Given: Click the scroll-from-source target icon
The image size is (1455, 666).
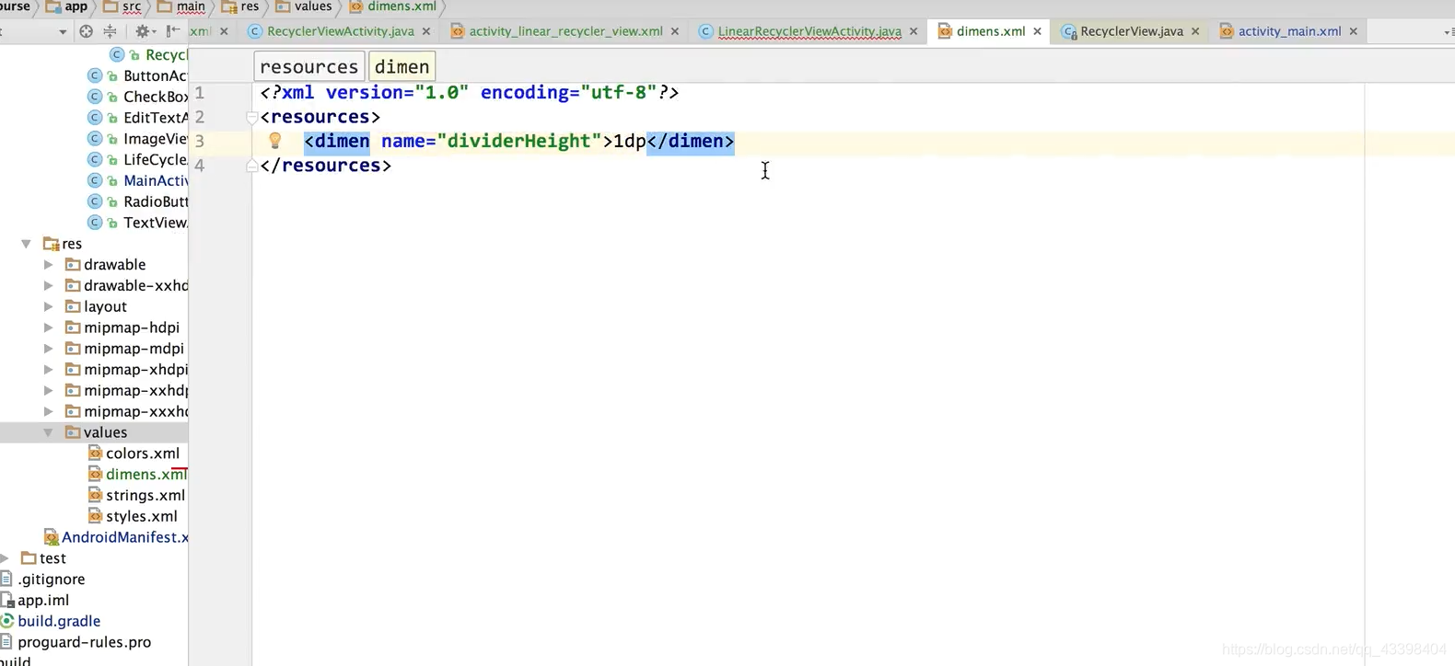Looking at the screenshot, I should click(x=86, y=31).
